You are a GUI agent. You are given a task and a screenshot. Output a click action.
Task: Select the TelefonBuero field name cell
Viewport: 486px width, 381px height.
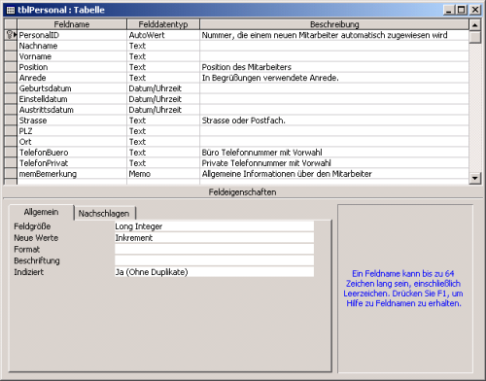[x=72, y=153]
